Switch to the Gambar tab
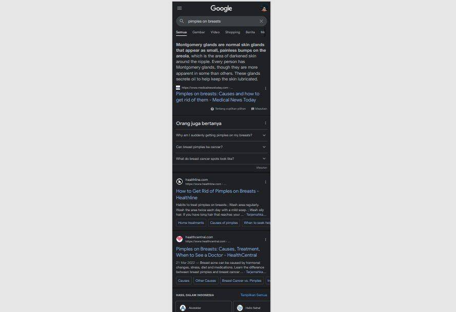 coord(199,32)
